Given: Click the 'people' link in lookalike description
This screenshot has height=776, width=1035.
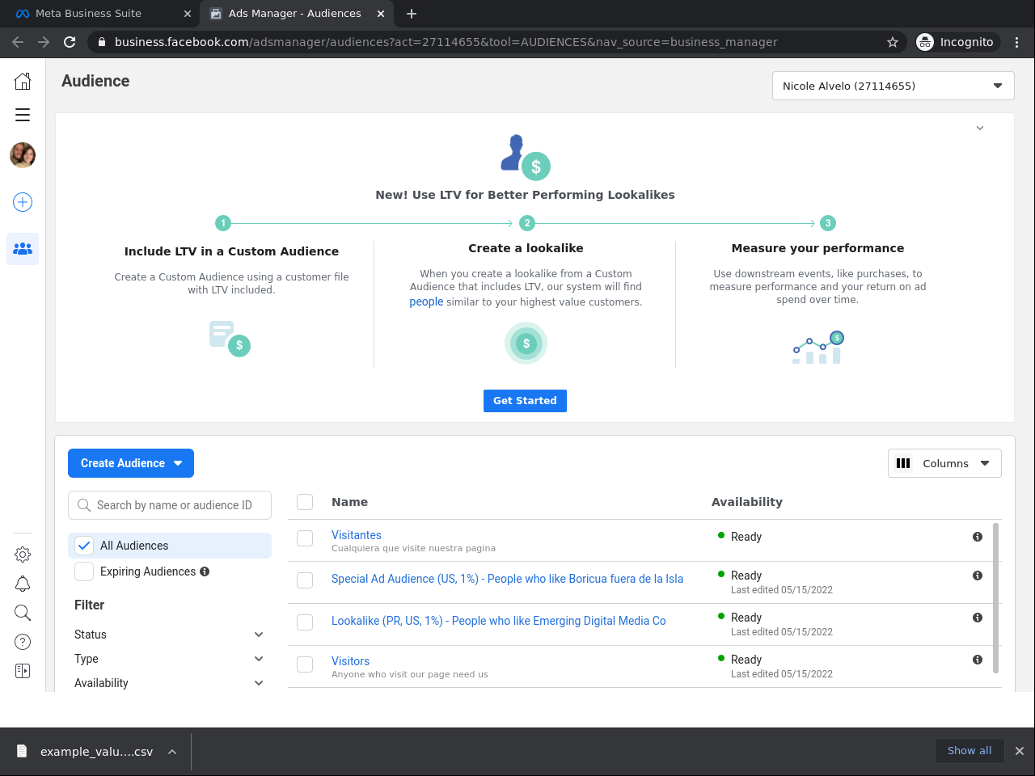Looking at the screenshot, I should tap(426, 302).
